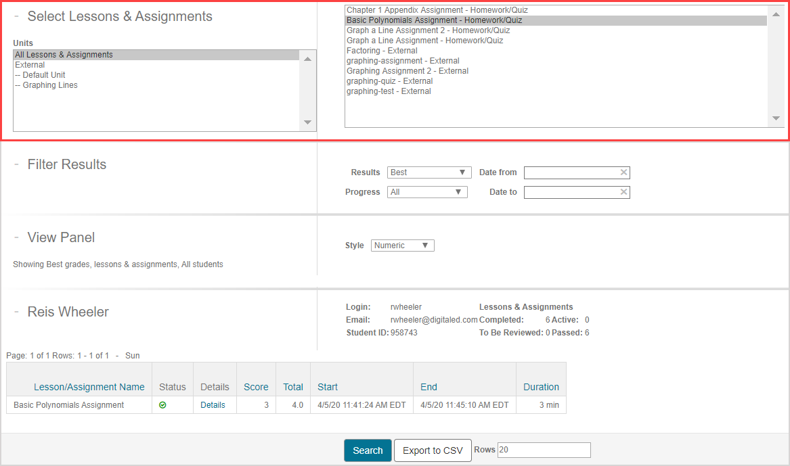
Task: Open the Style dropdown
Action: coord(402,246)
